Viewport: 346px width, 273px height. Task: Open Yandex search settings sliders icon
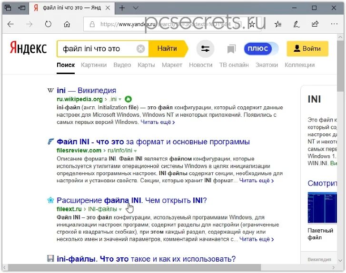click(x=205, y=48)
